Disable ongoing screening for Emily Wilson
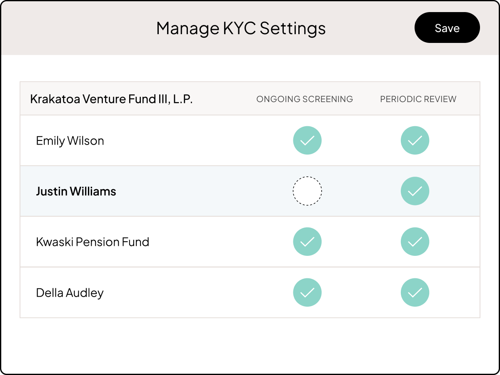 (307, 140)
